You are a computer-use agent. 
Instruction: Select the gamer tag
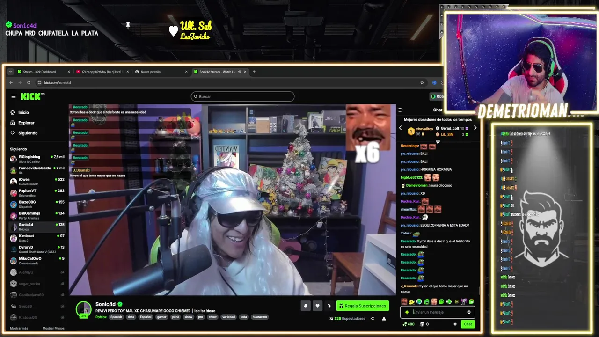[x=161, y=317]
